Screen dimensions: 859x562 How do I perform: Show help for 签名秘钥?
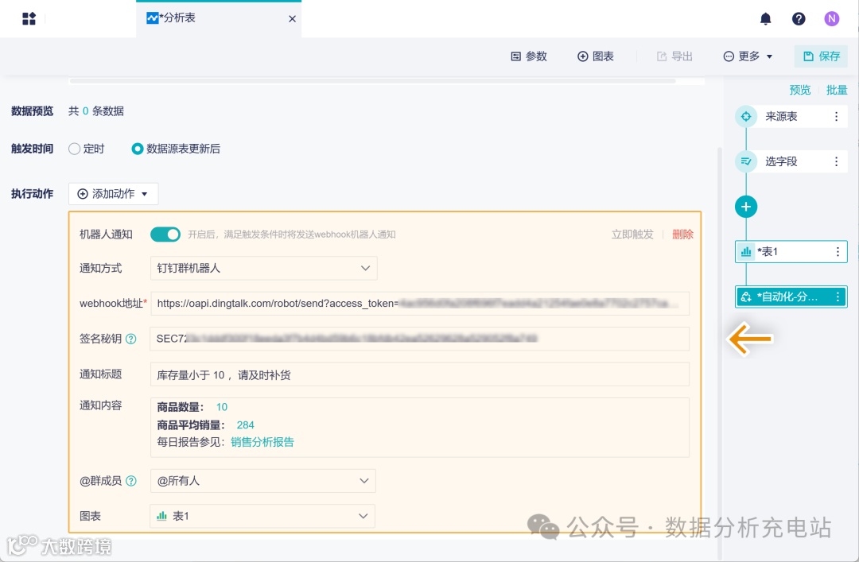(x=131, y=339)
